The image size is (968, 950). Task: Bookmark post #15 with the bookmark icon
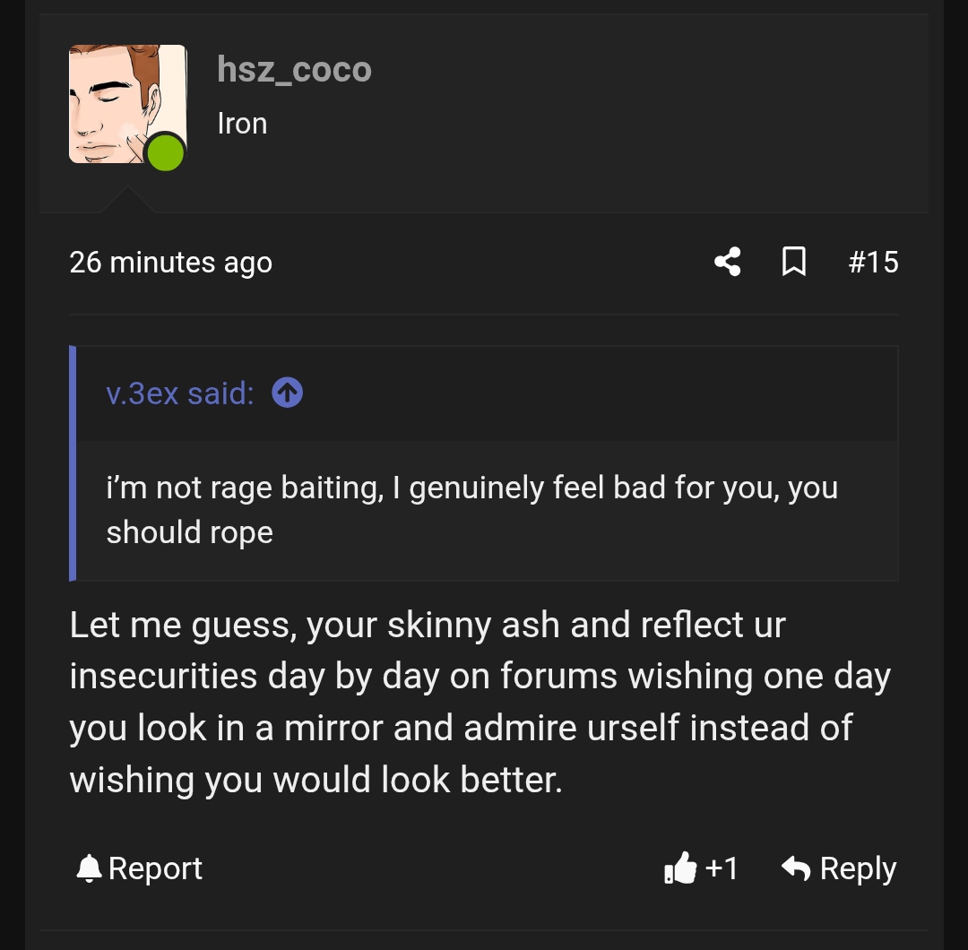tap(794, 262)
